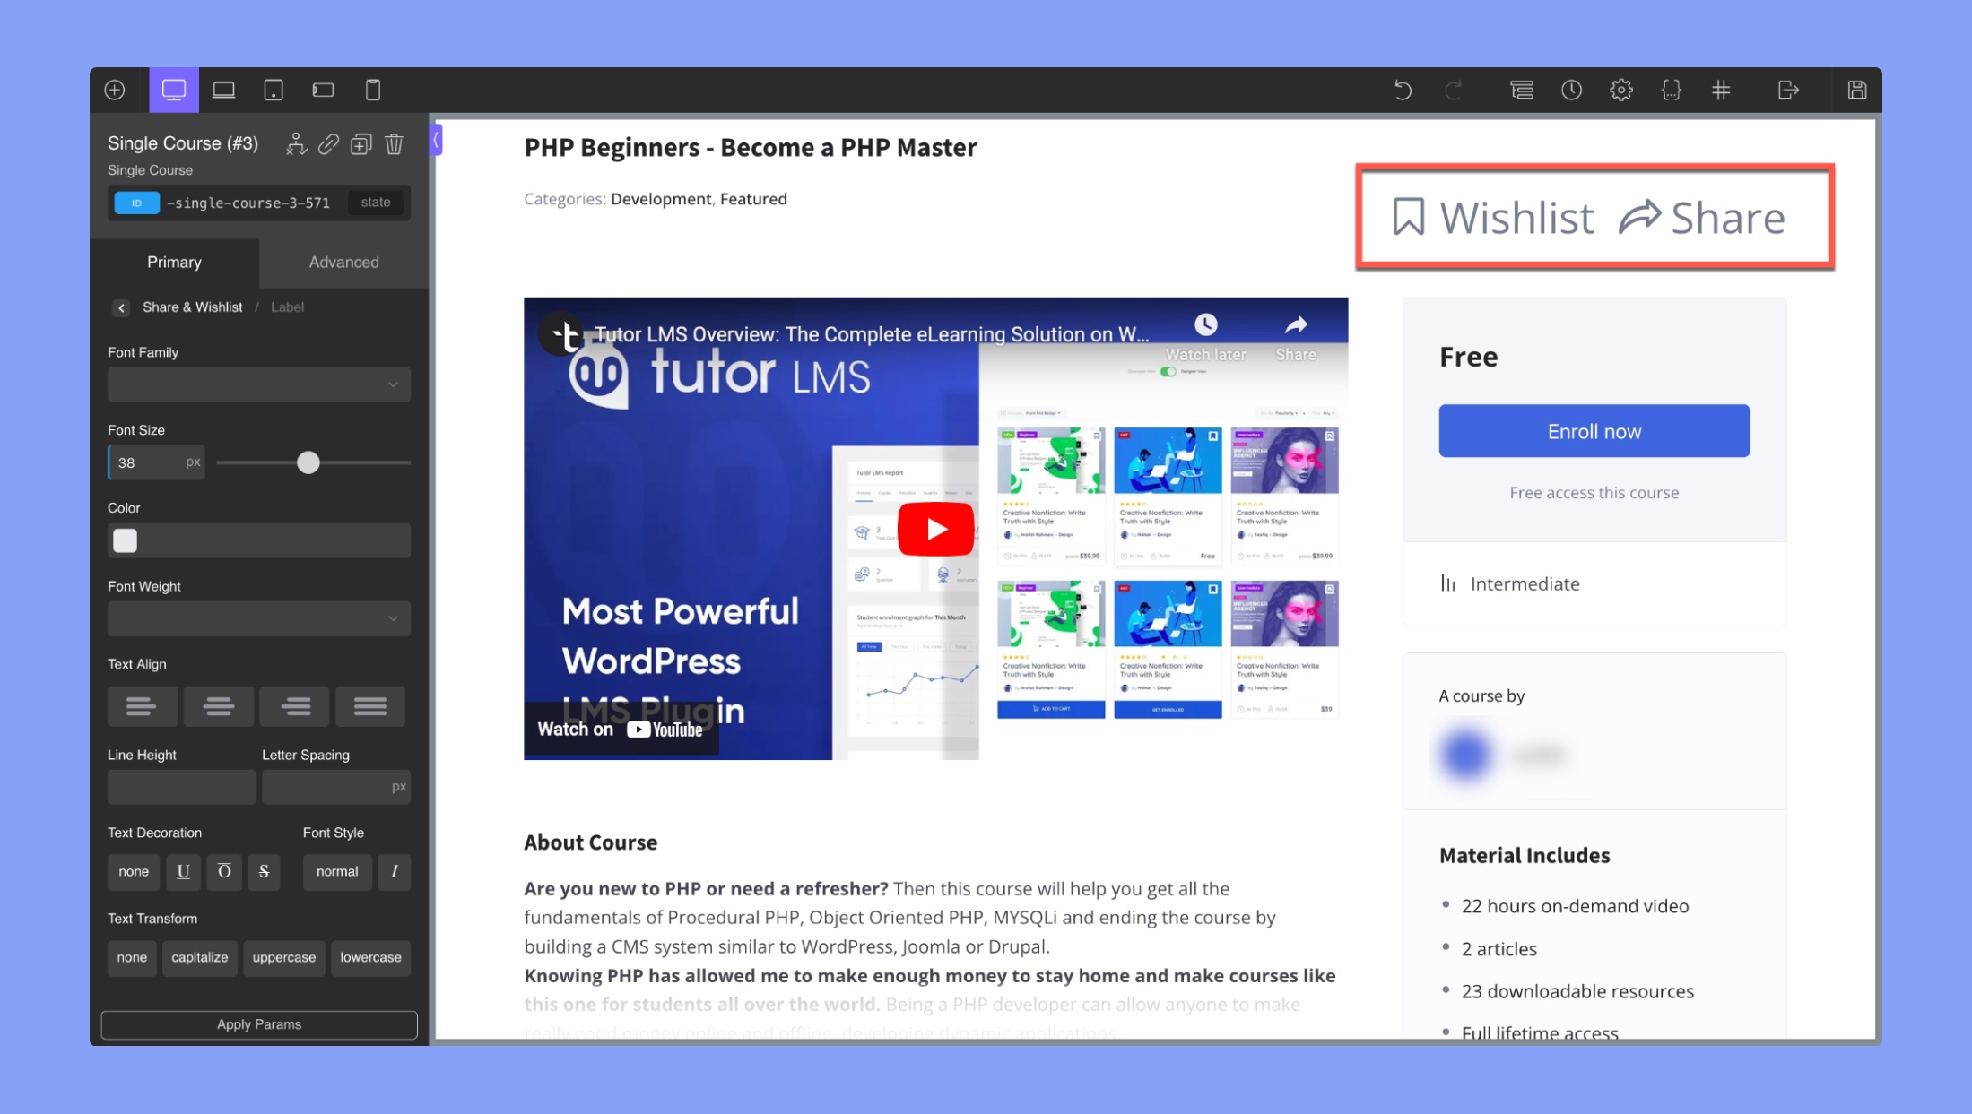The width and height of the screenshot is (1972, 1114).
Task: Switch to the Advanced tab
Action: pos(343,261)
